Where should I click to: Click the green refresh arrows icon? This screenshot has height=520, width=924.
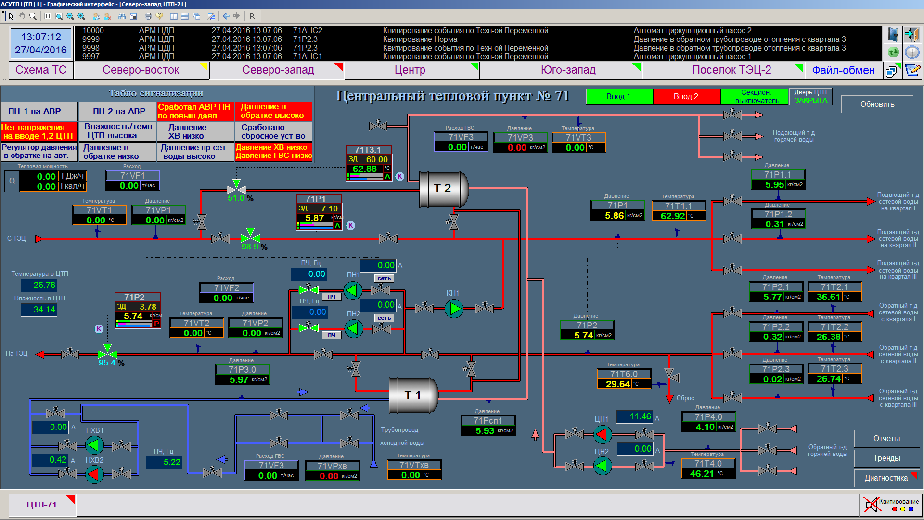(x=893, y=52)
